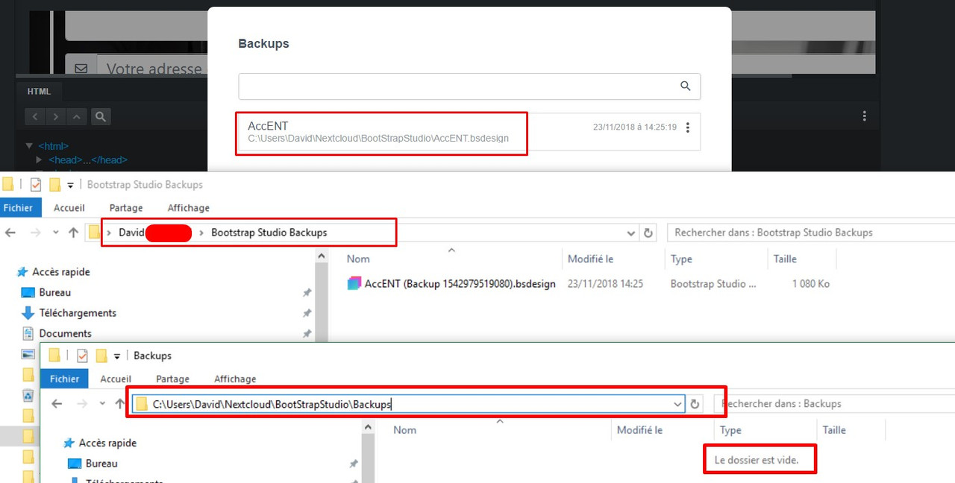955x483 pixels.
Task: Unpin Téléchargements via its pin icon
Action: [x=307, y=313]
